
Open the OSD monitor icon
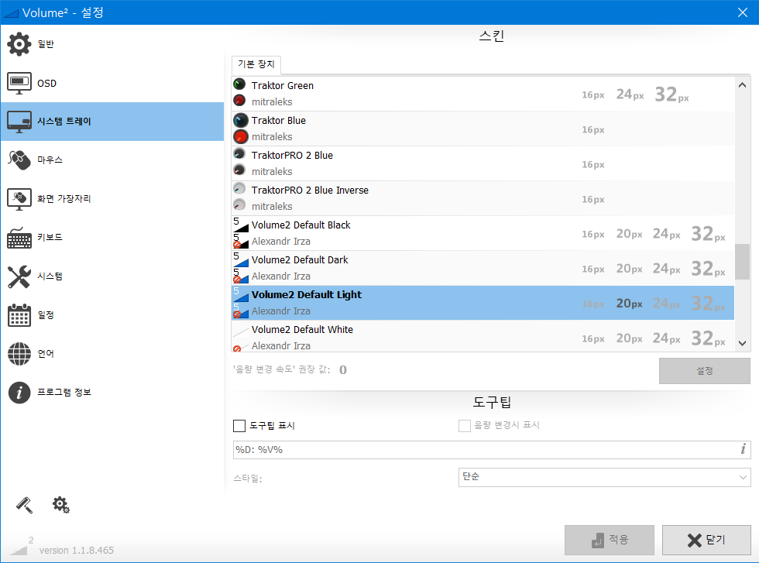click(x=19, y=84)
